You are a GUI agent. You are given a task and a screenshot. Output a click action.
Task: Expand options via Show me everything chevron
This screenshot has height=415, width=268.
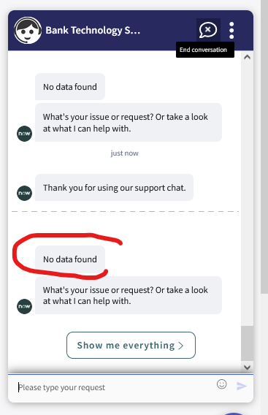[181, 346]
